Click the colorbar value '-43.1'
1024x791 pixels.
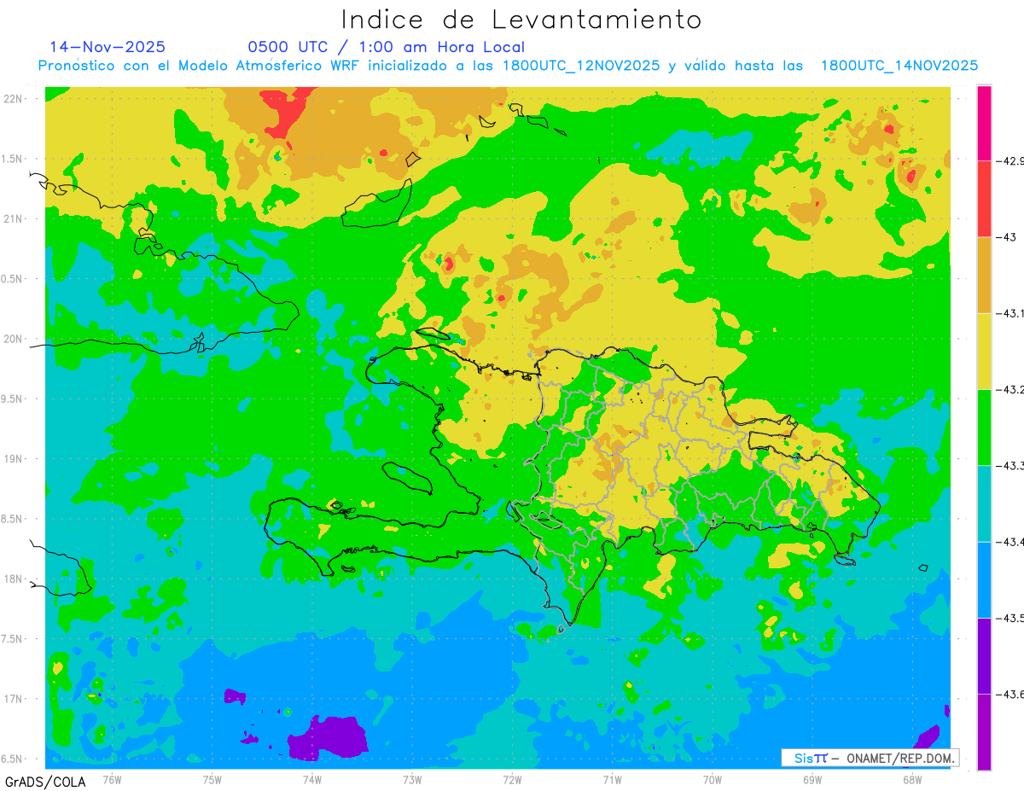tap(1009, 313)
